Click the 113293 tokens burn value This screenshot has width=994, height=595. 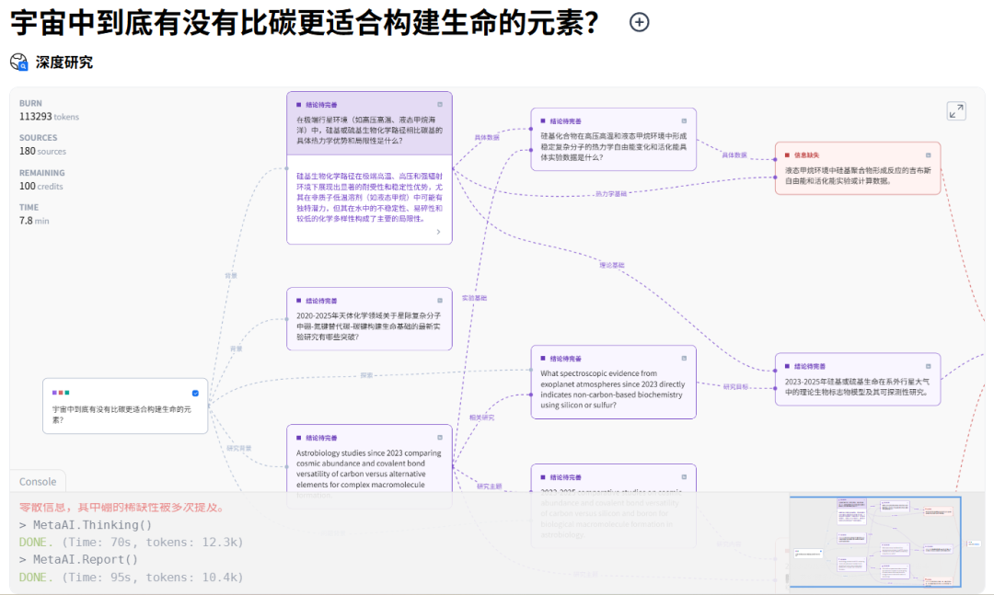click(49, 117)
